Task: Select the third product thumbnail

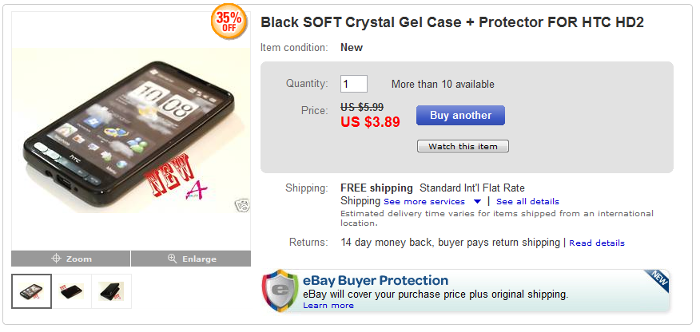Action: pos(112,291)
